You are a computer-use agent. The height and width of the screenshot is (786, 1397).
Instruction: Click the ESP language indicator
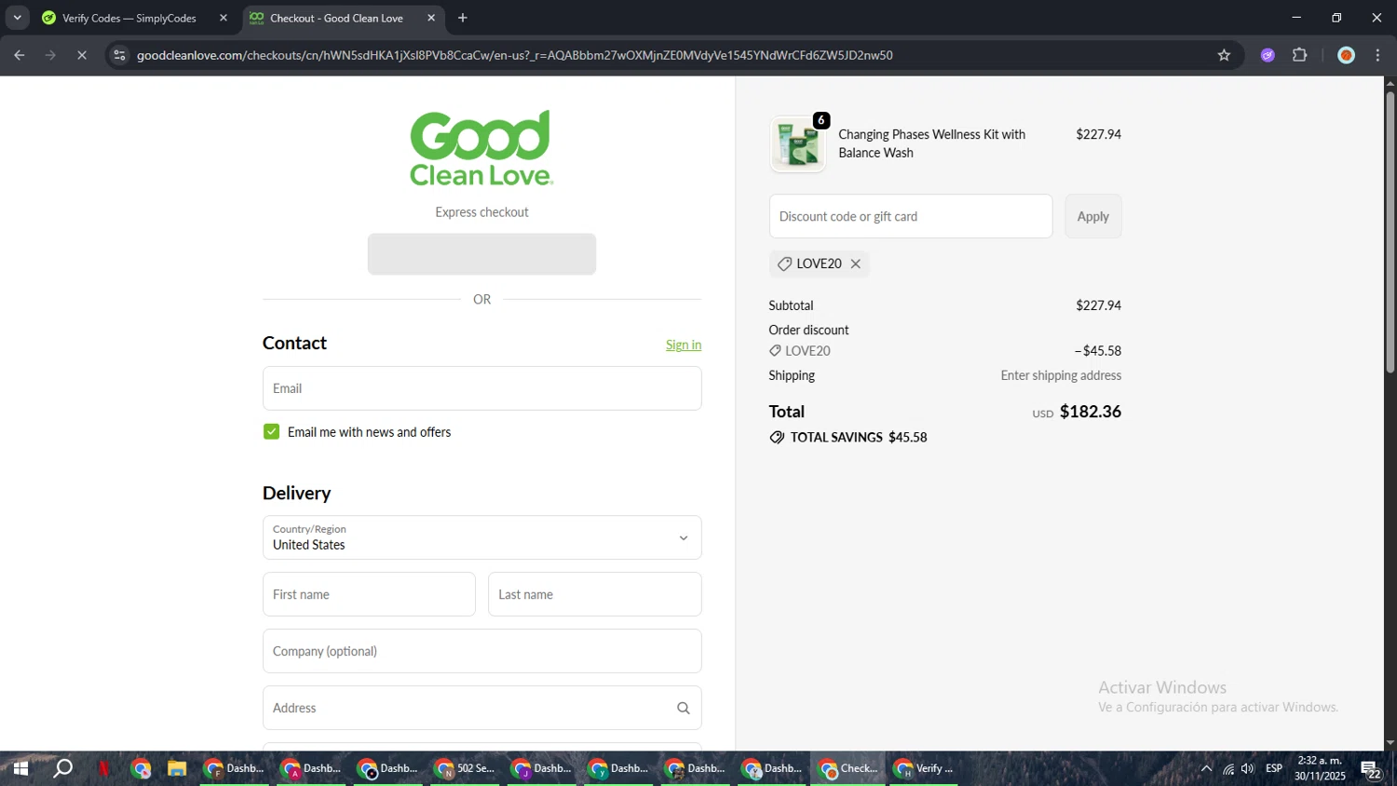point(1274,768)
